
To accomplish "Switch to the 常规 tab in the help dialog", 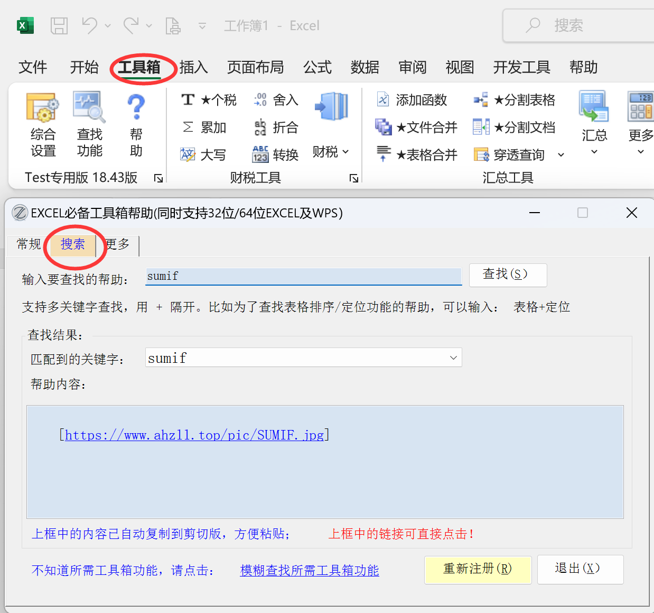I will coord(29,244).
